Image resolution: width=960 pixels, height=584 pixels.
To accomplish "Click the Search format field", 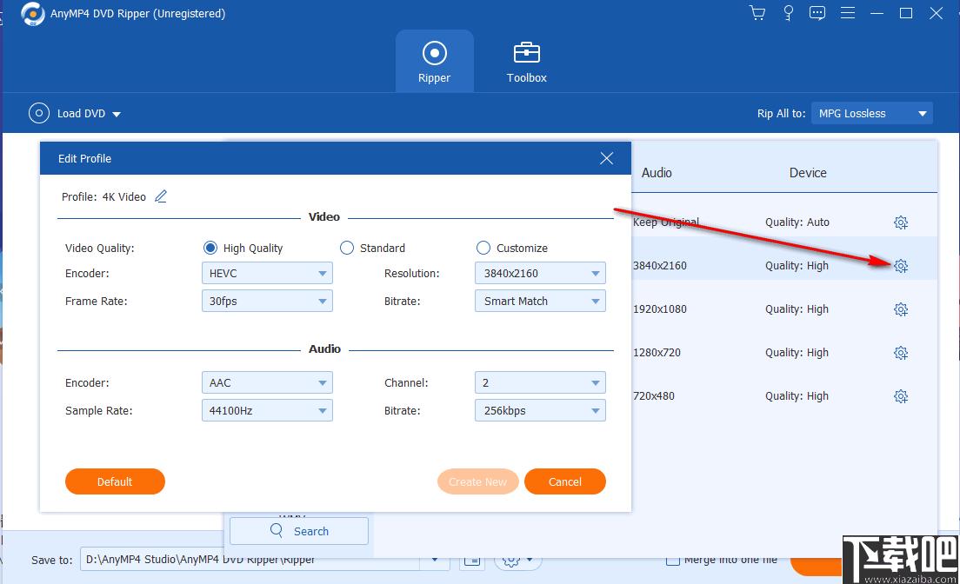I will click(299, 531).
